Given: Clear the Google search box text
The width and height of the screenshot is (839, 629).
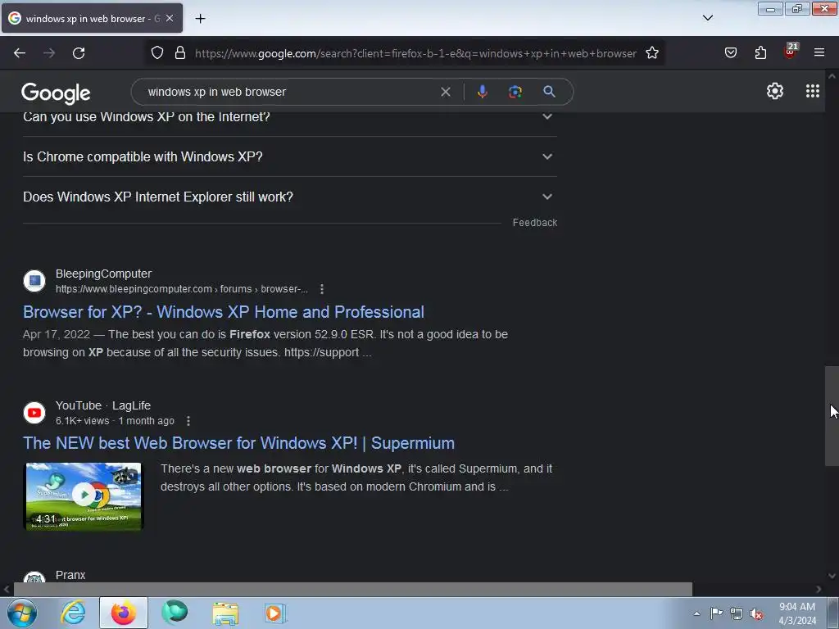Looking at the screenshot, I should point(445,92).
